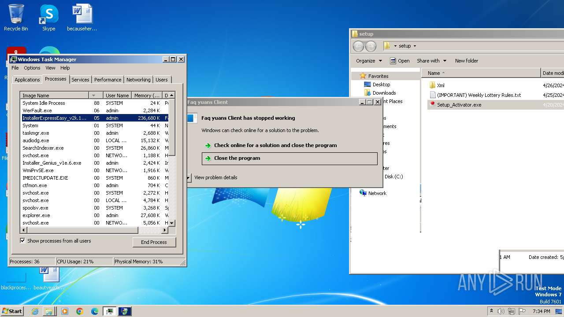Open the network tray icon
Screen dimensions: 564x317
tap(512, 311)
